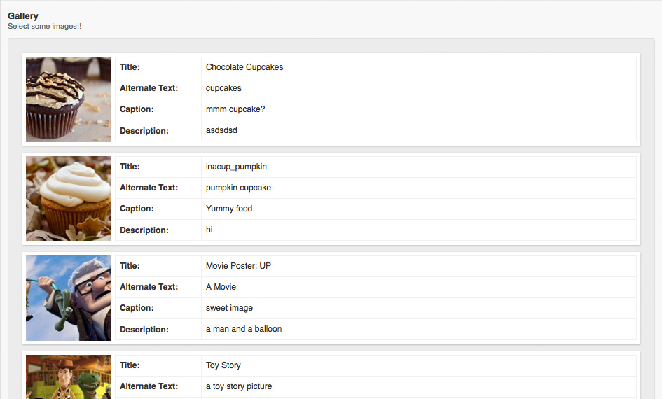Click the 'inacup_pumpkin' title value

click(236, 167)
